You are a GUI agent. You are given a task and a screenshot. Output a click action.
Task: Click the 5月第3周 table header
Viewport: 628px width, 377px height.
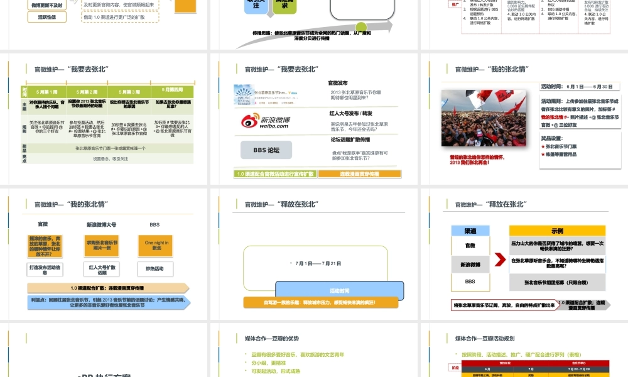point(129,92)
